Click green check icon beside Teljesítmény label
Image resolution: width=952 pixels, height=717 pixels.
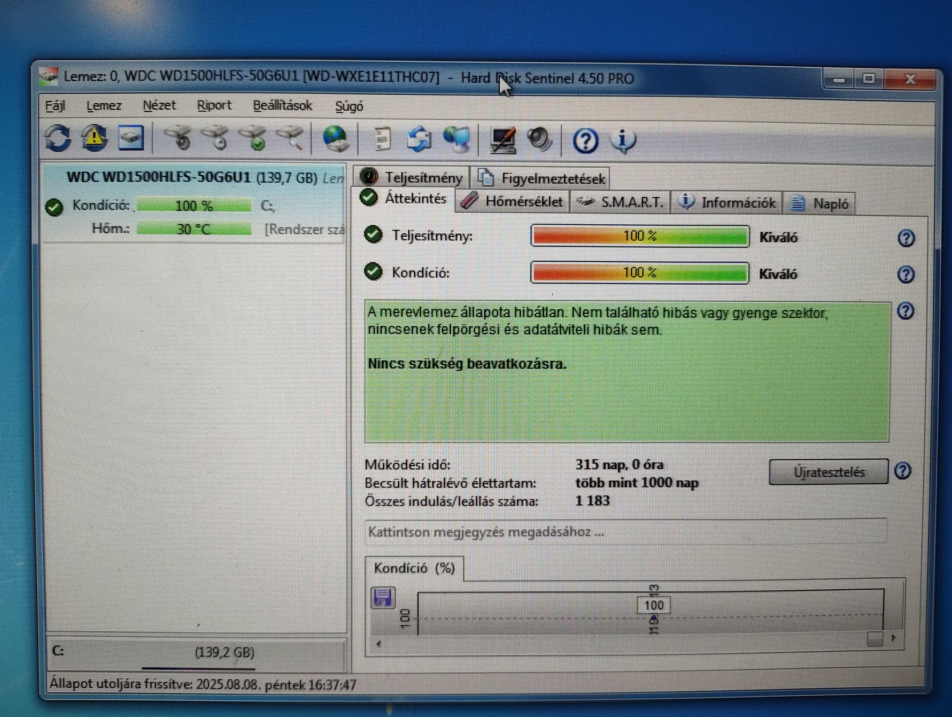[x=374, y=235]
